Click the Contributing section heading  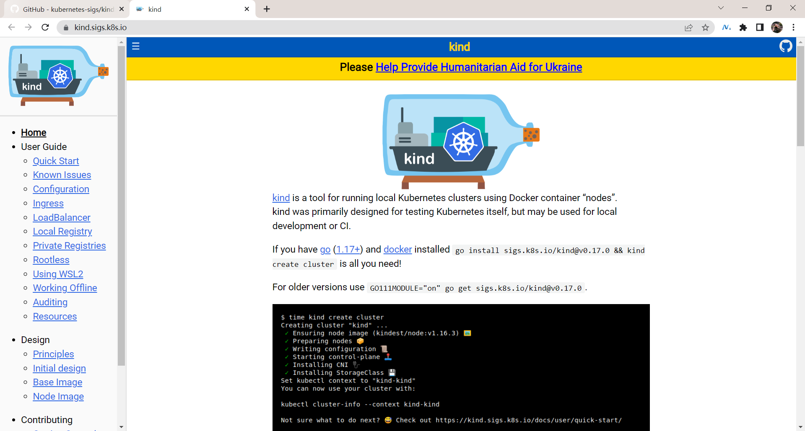point(47,420)
